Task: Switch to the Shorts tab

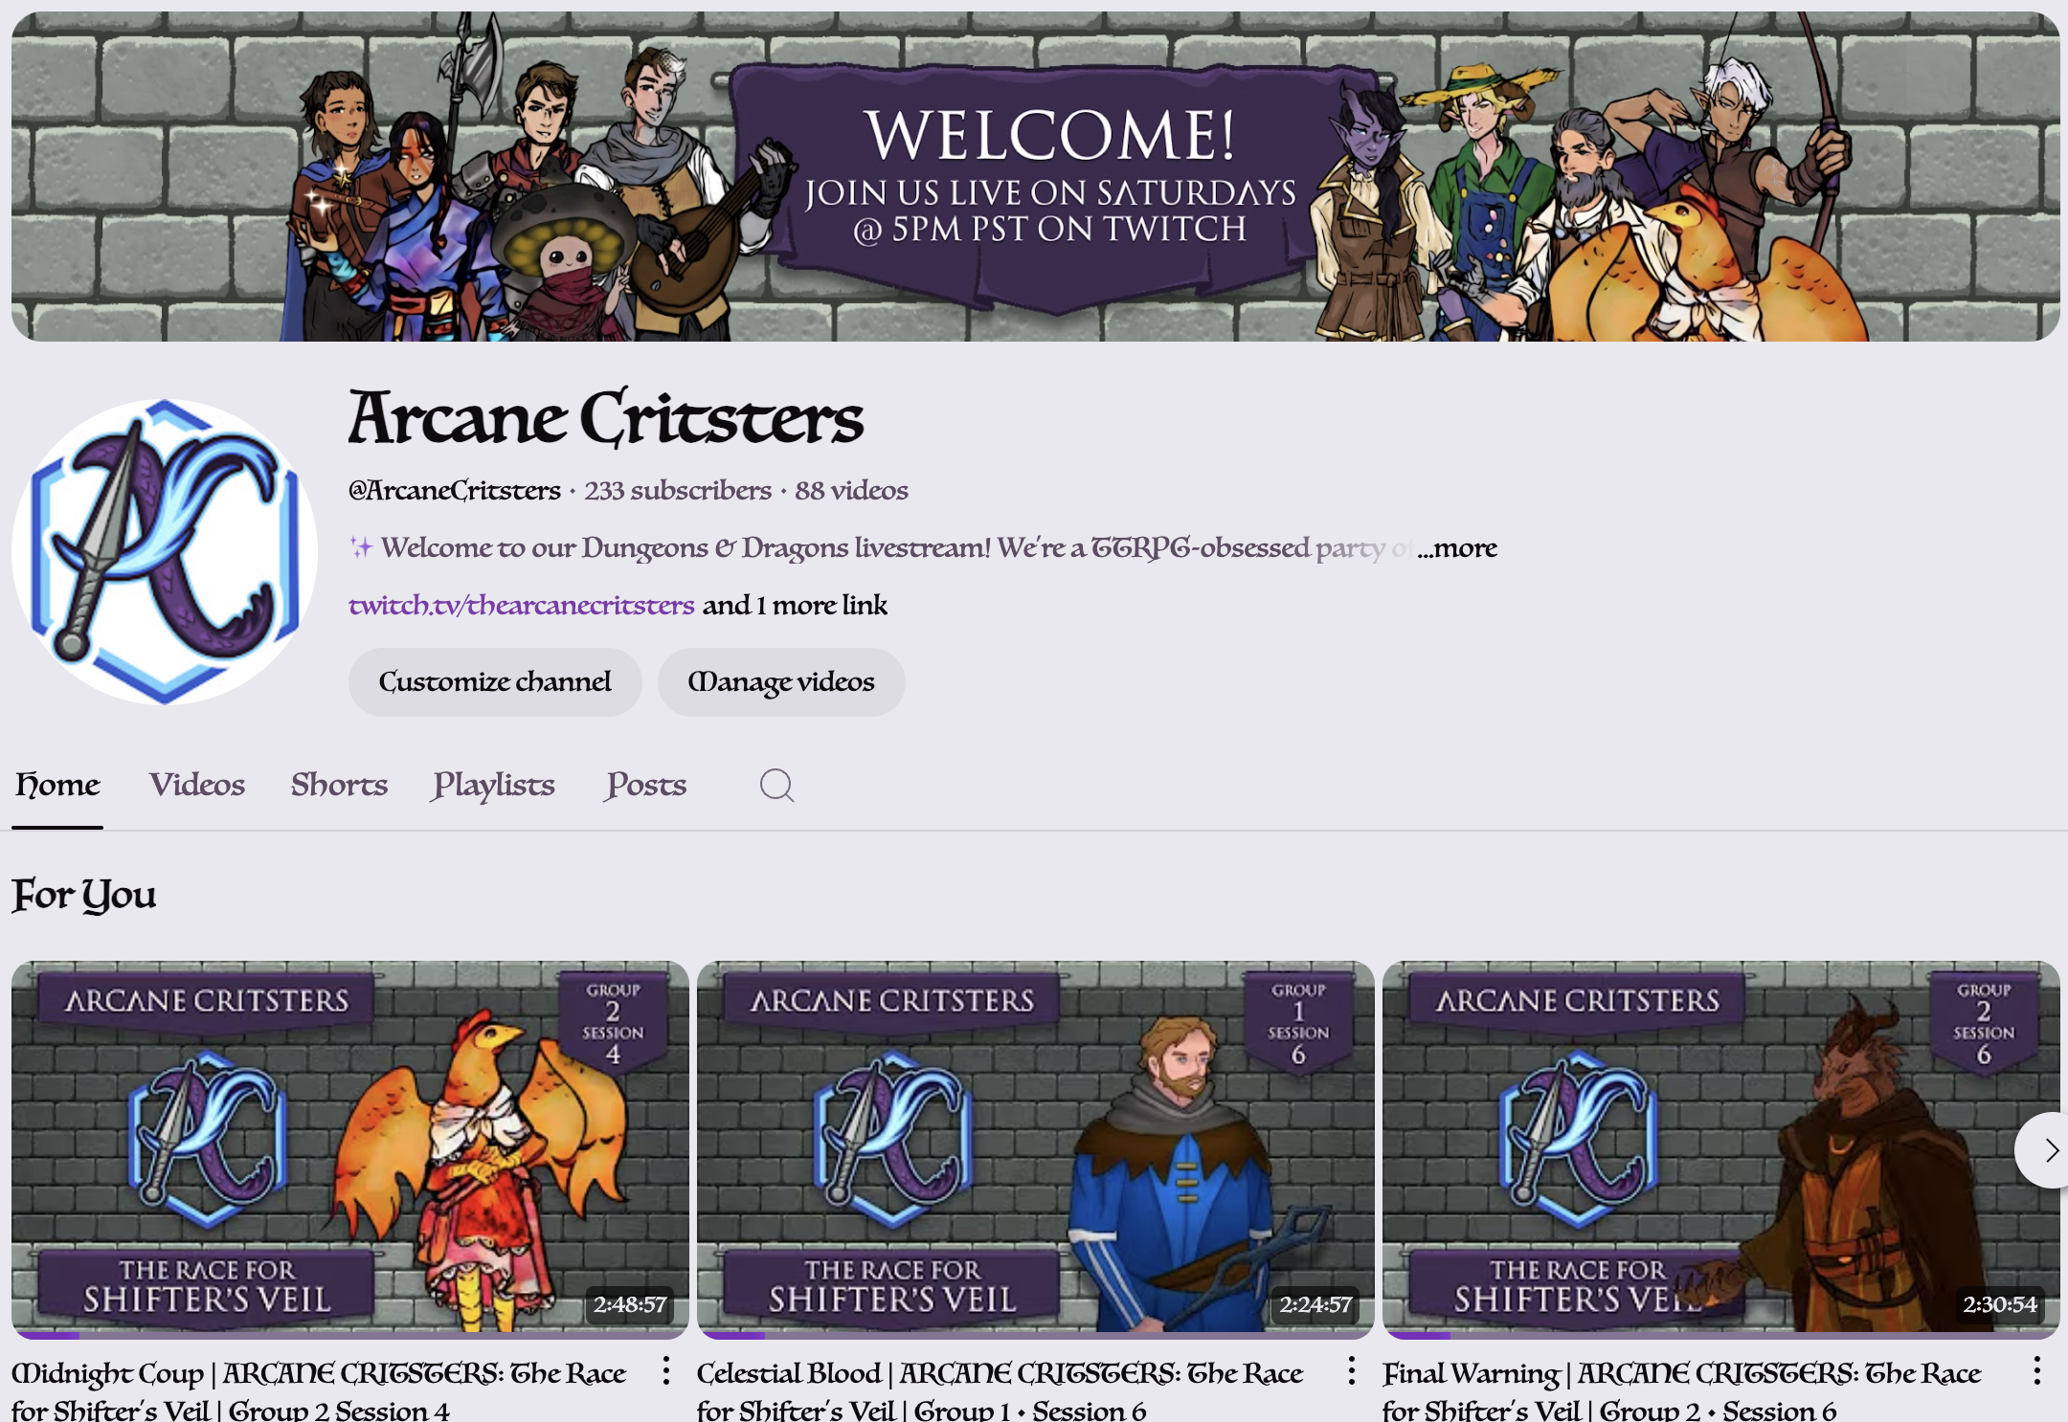Action: [x=339, y=785]
